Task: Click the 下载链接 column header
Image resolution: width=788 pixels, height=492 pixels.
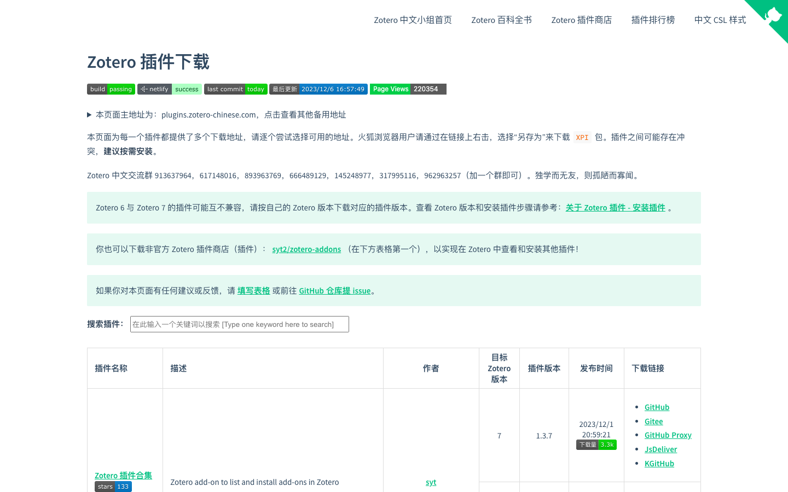Action: [x=662, y=368]
